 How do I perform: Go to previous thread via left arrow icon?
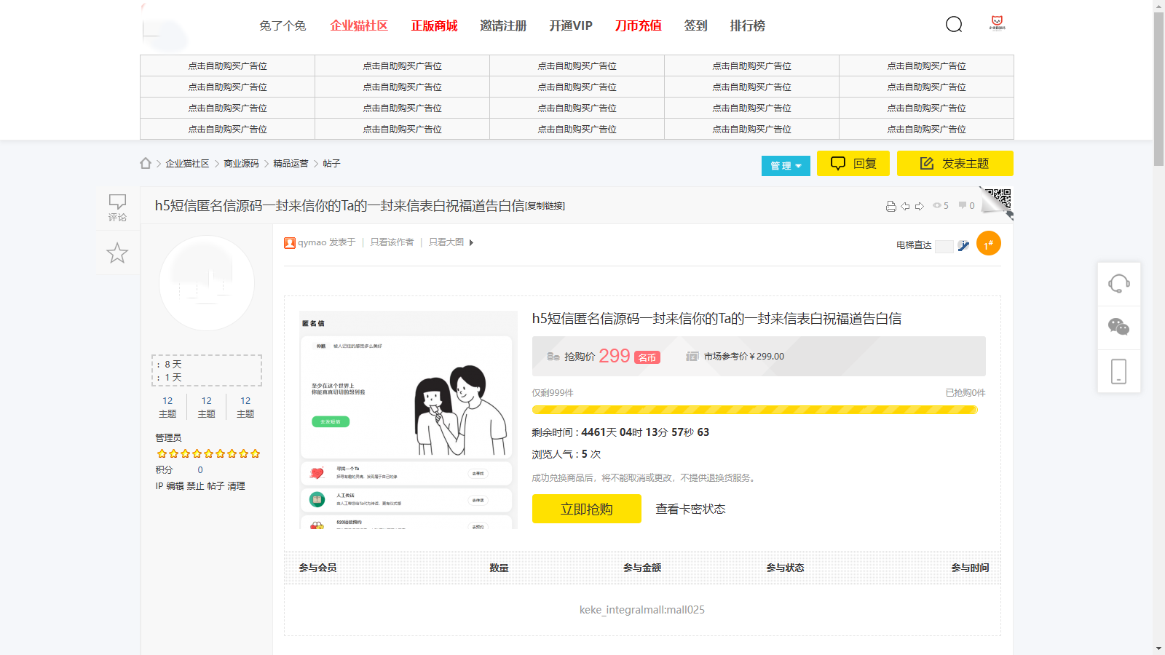pos(905,206)
